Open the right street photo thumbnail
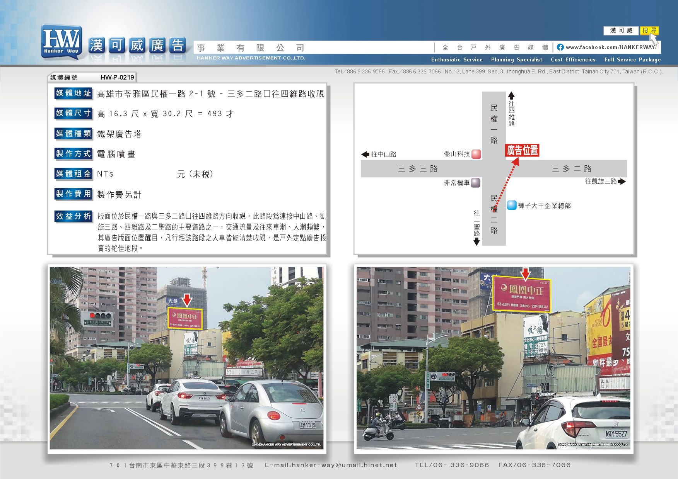Viewport: 678px width, 479px height. tap(494, 358)
